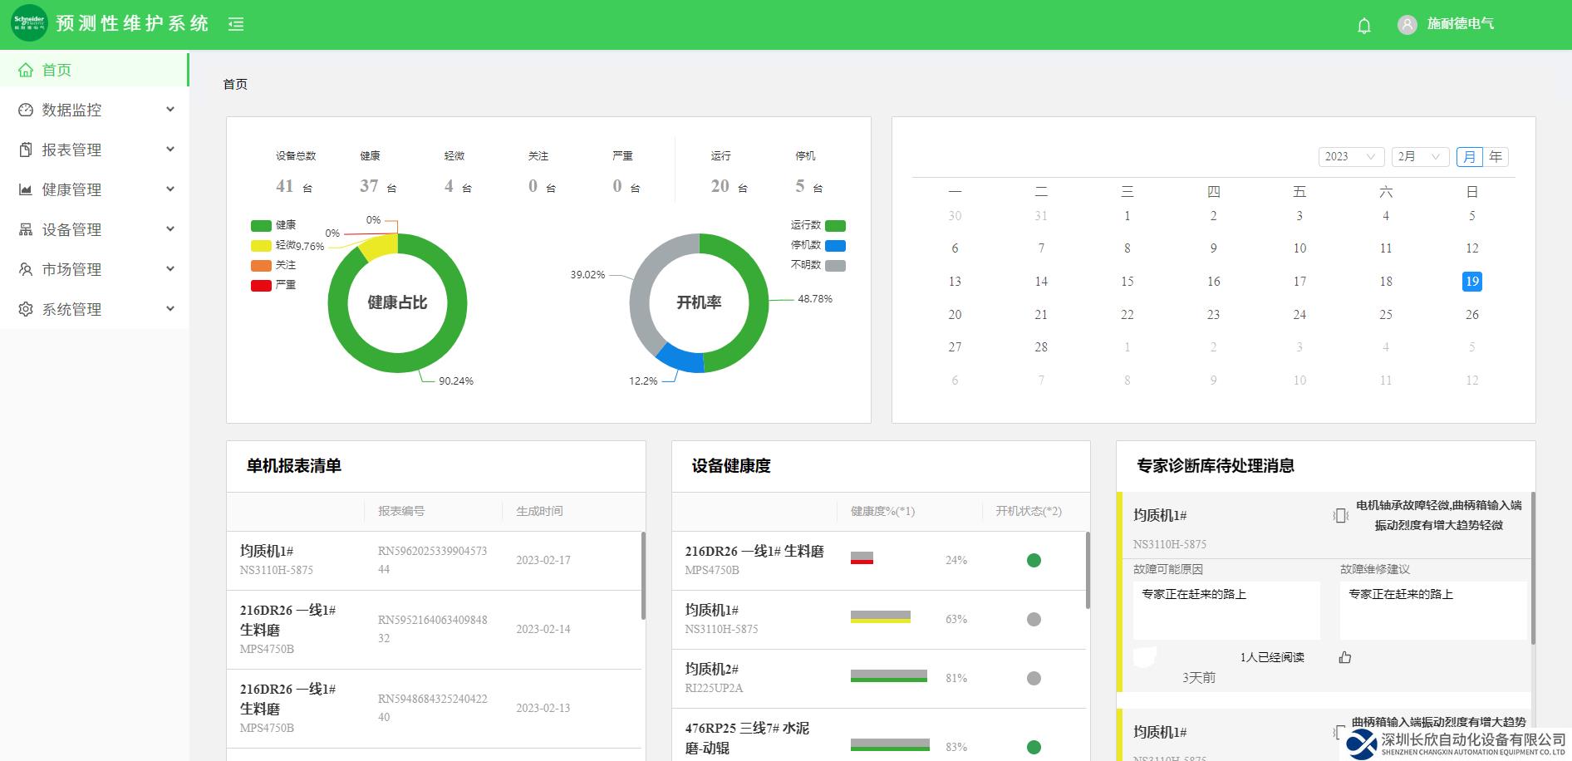Click the home icon beside 首页

coord(26,70)
